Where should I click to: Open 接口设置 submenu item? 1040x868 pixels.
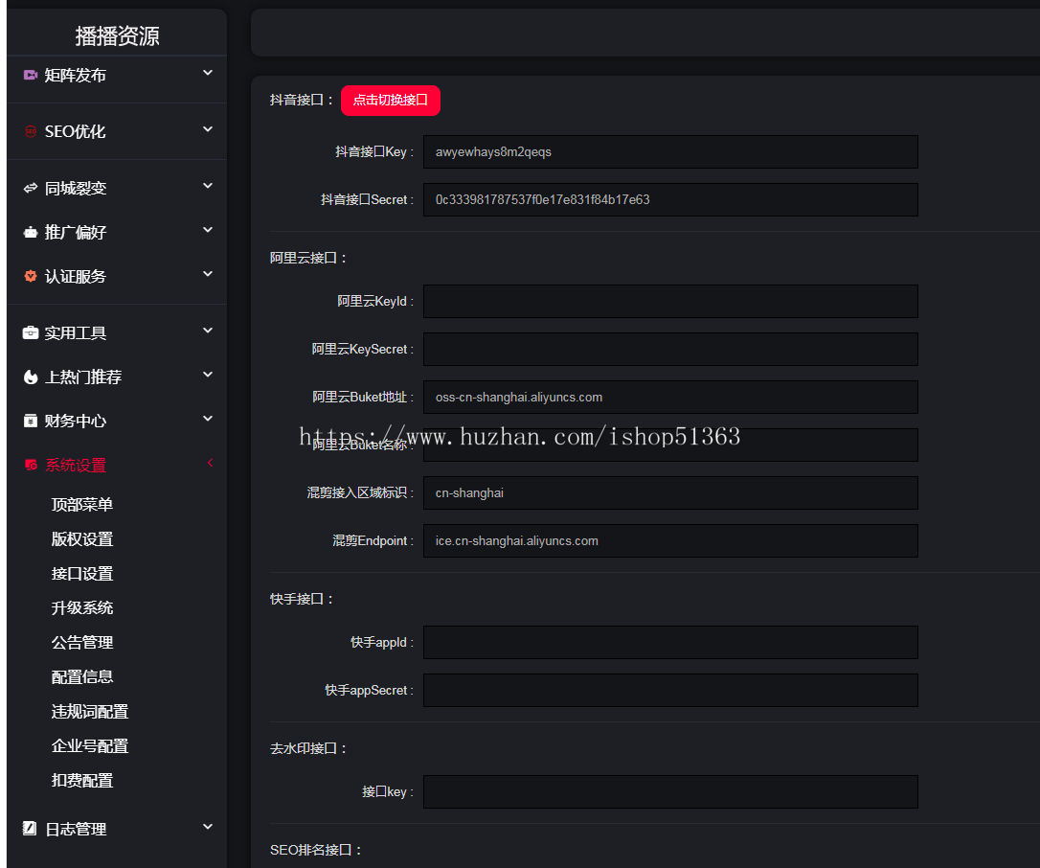pyautogui.click(x=82, y=573)
